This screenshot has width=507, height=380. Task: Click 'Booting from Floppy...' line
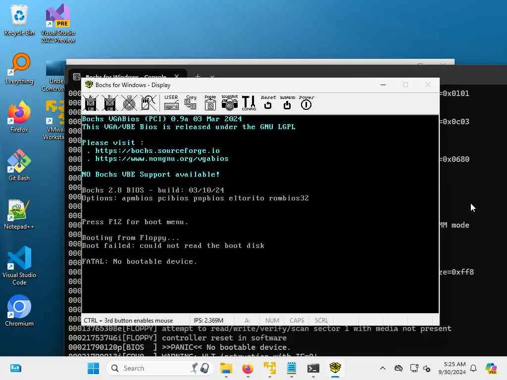(130, 238)
